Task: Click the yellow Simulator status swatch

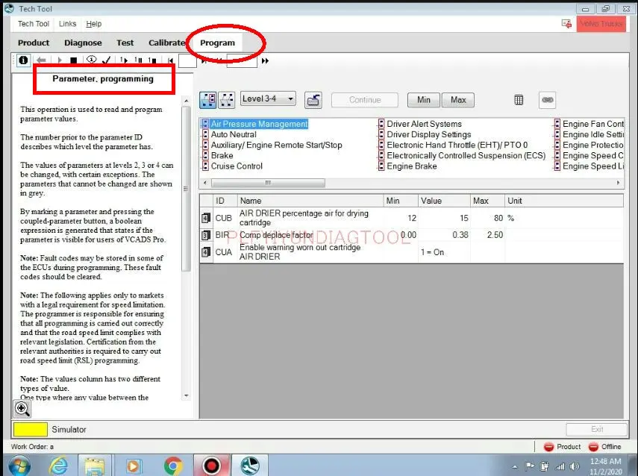Action: 30,430
